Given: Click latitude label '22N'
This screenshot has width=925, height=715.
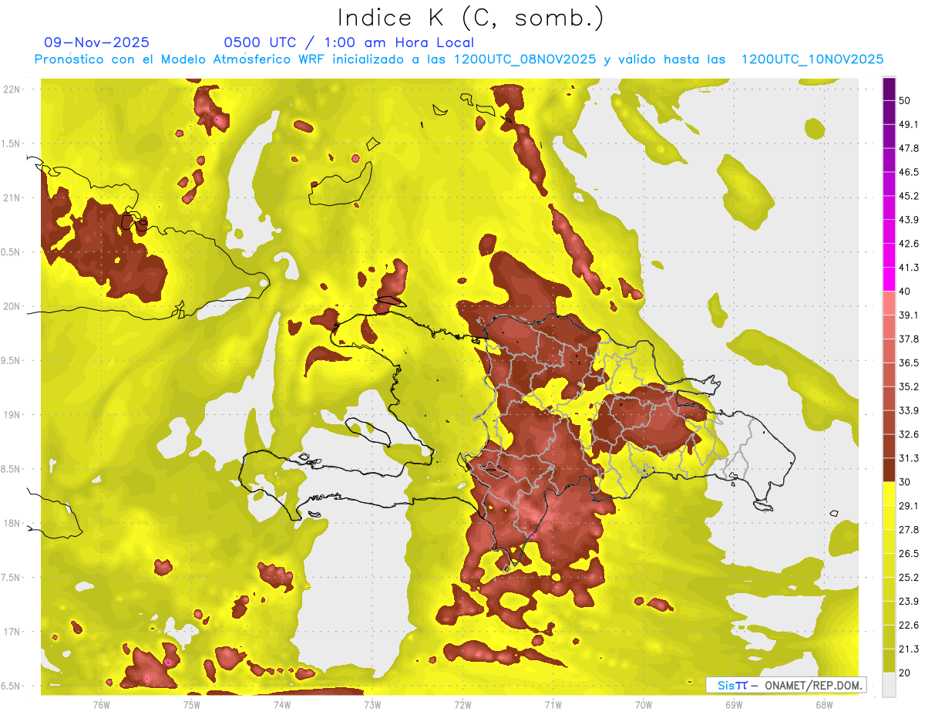Looking at the screenshot, I should click(12, 89).
